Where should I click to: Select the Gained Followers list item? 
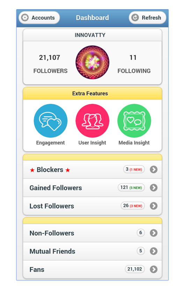[92, 188]
